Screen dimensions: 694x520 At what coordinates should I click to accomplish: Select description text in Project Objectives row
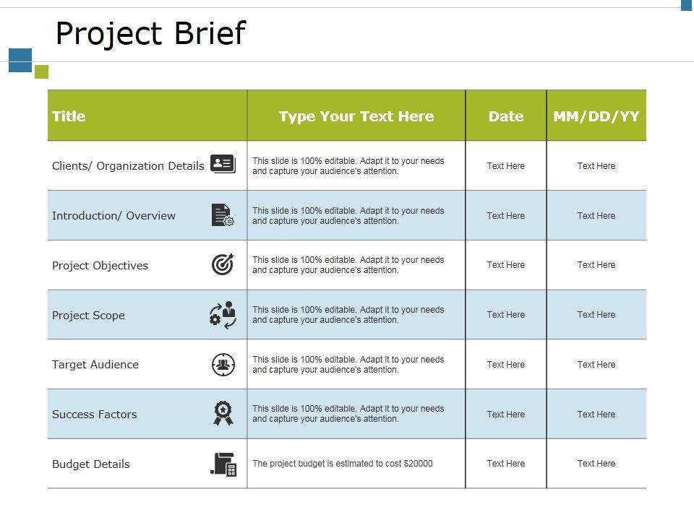(348, 265)
